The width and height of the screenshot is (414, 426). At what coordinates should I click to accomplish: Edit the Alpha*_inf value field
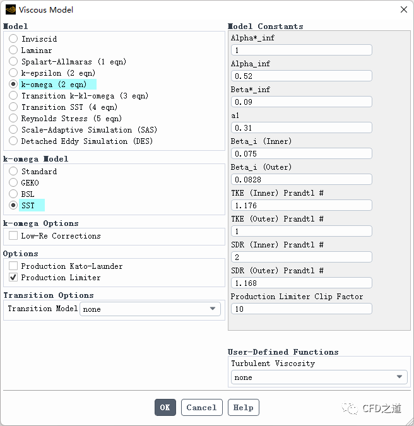click(301, 50)
